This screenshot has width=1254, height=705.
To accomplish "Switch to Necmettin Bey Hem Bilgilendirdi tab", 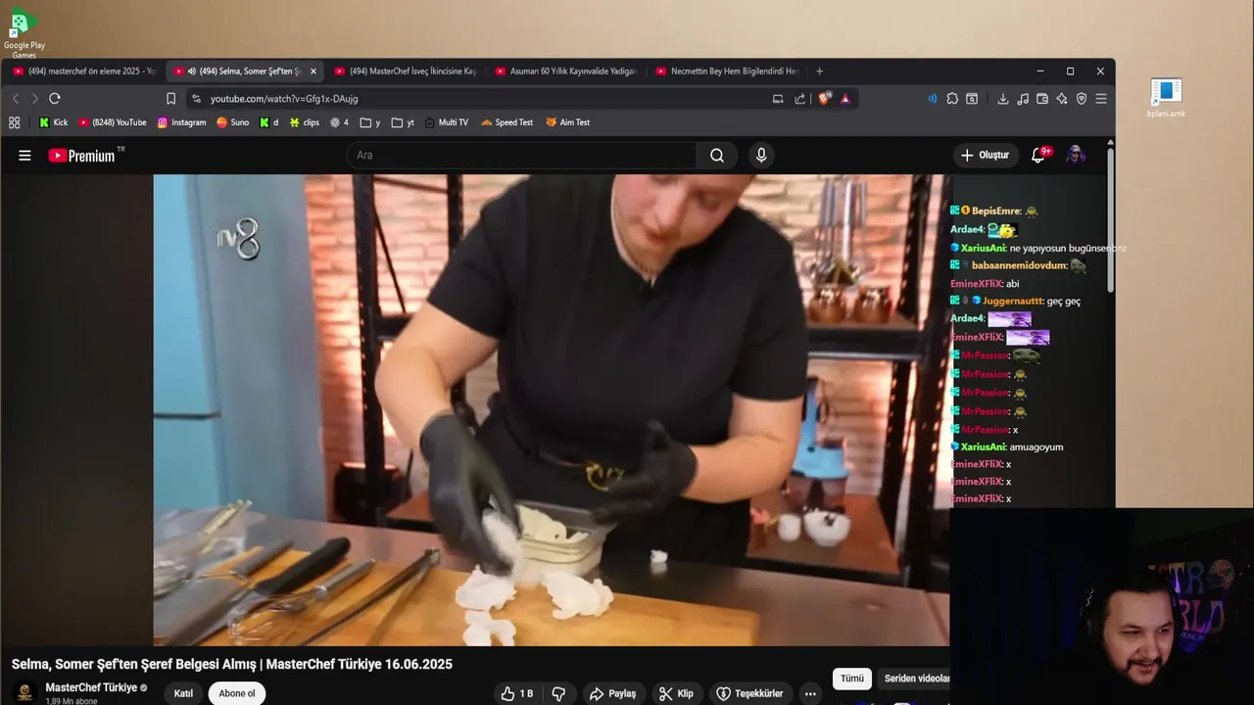I will coord(727,70).
